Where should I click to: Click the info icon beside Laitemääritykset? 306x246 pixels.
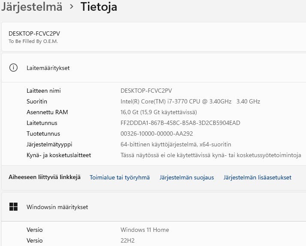pos(13,68)
